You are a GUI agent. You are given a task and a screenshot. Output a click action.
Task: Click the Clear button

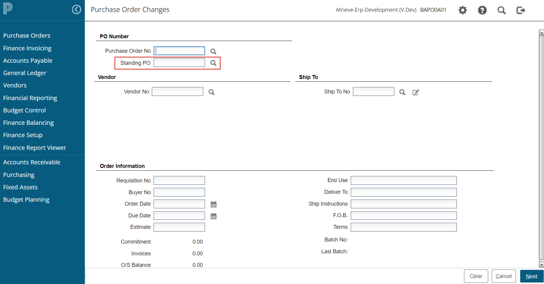click(x=476, y=276)
